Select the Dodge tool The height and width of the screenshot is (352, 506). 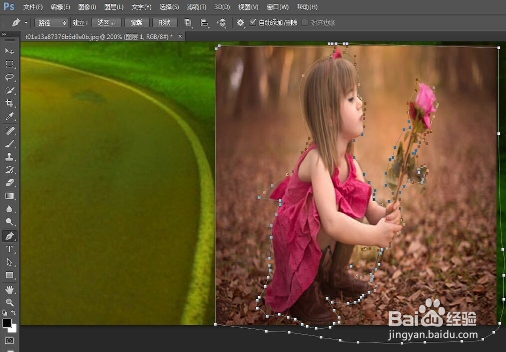[x=9, y=222]
